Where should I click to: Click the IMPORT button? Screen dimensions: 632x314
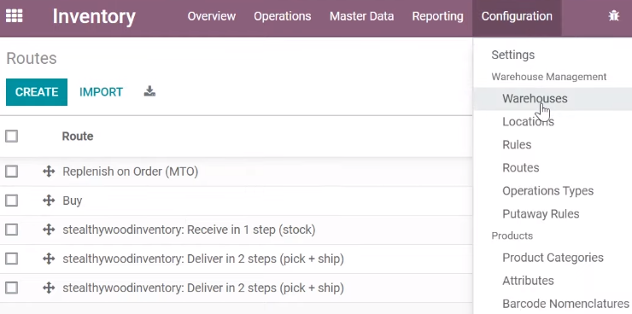101,92
